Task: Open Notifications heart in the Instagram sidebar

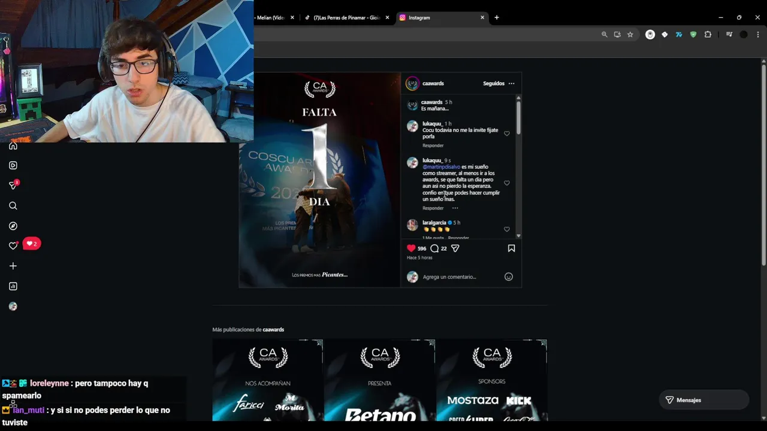Action: click(x=13, y=245)
